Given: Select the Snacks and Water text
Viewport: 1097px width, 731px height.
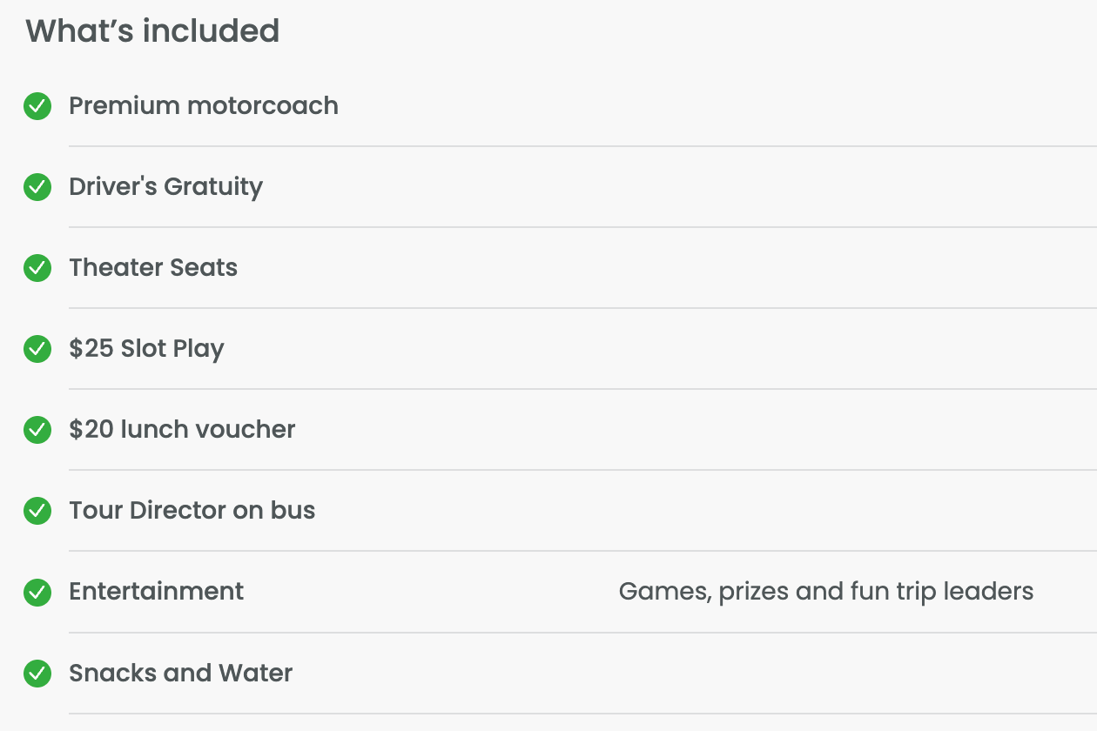Looking at the screenshot, I should (x=180, y=674).
